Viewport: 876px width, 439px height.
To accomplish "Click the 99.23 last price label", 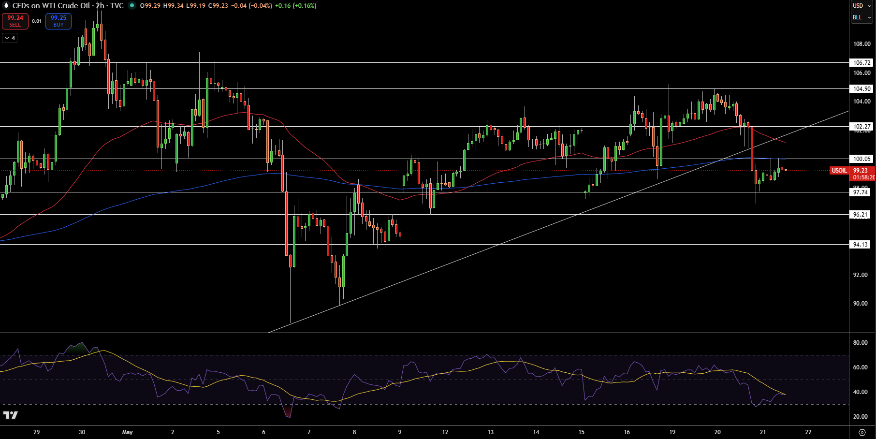I will click(x=860, y=171).
